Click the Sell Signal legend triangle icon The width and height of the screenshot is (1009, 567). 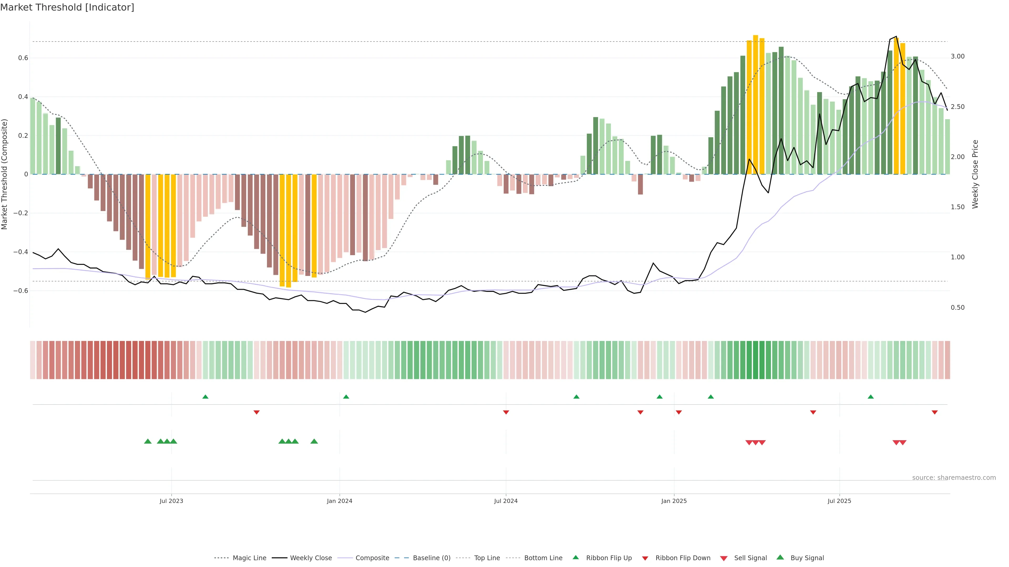coord(723,558)
